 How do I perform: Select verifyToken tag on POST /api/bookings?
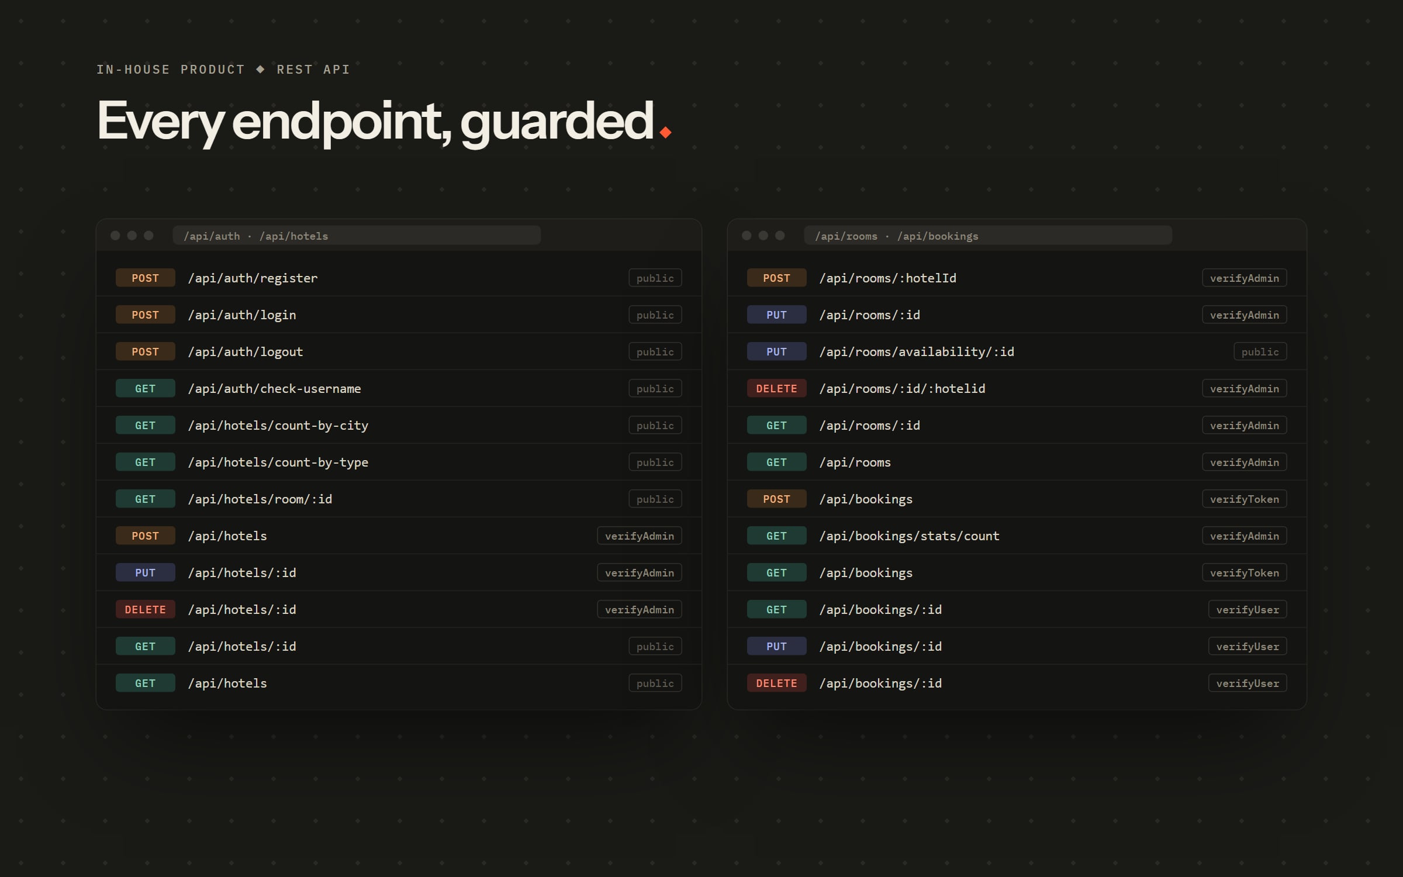click(1244, 499)
